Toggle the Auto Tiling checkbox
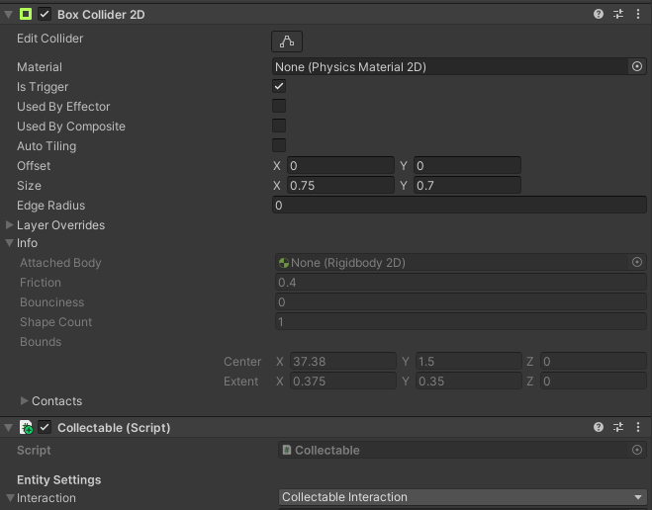652x510 pixels. (x=279, y=146)
